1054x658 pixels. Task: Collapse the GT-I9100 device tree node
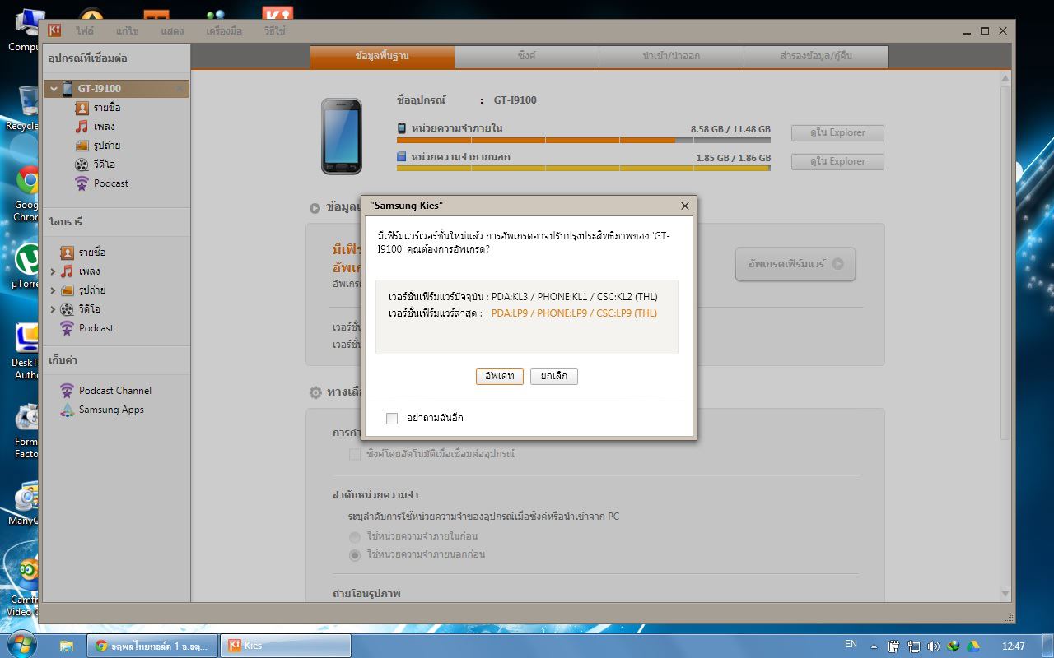54,89
